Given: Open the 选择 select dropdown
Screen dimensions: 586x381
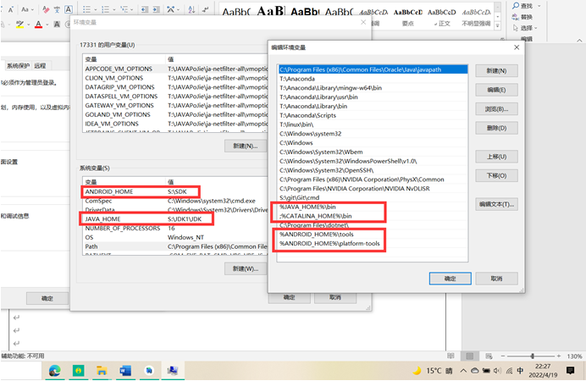Looking at the screenshot, I should click(525, 28).
